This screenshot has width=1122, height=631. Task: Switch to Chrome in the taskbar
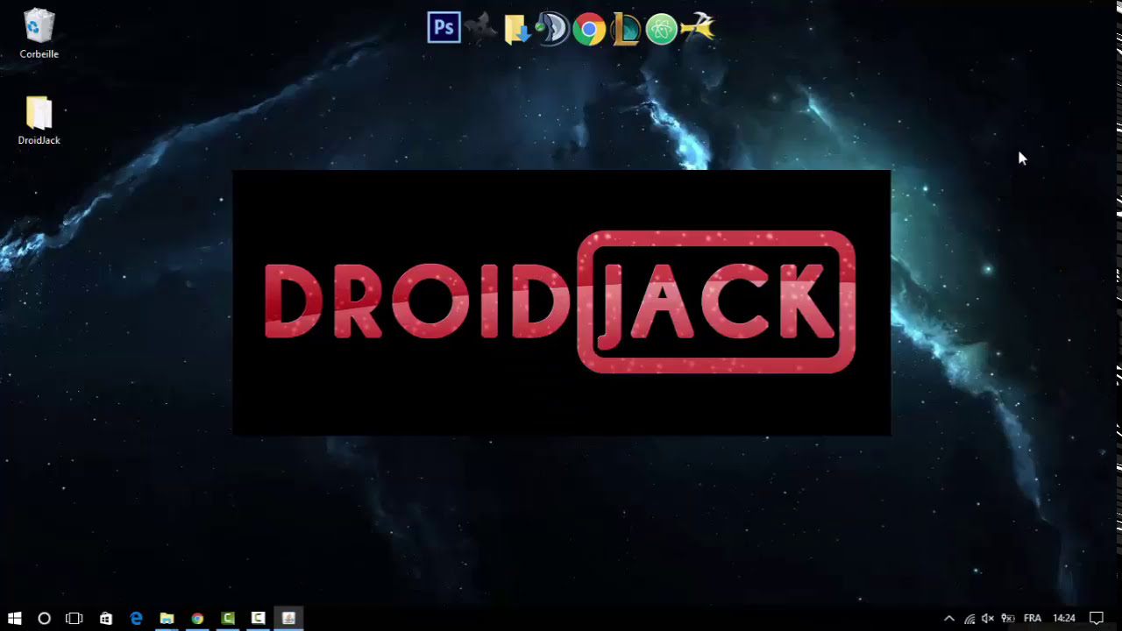tap(197, 618)
